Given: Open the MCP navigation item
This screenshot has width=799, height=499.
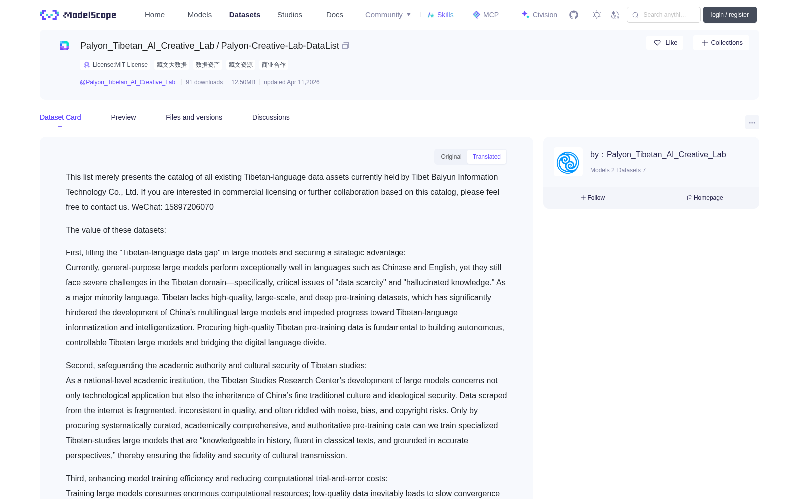Looking at the screenshot, I should click(x=485, y=15).
